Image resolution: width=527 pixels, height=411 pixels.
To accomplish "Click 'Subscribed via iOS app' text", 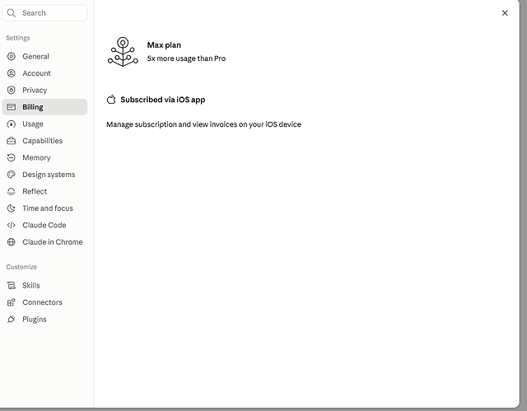I will (x=163, y=100).
